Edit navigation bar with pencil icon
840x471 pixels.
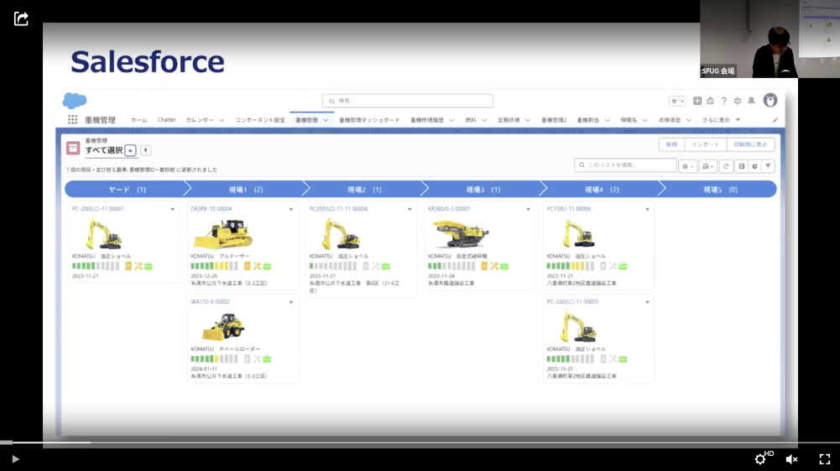[775, 120]
